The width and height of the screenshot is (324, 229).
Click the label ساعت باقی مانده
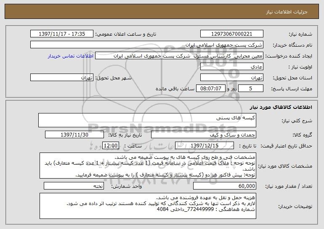coord(175,89)
